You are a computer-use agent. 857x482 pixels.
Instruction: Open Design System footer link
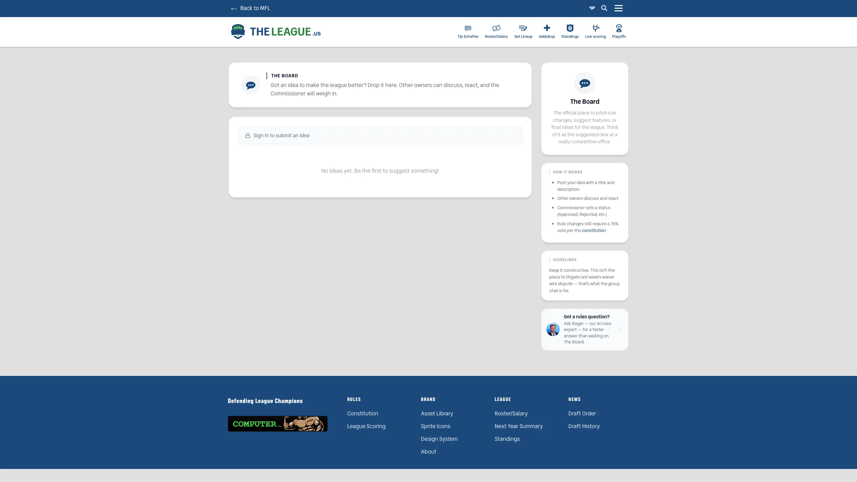[x=439, y=439]
